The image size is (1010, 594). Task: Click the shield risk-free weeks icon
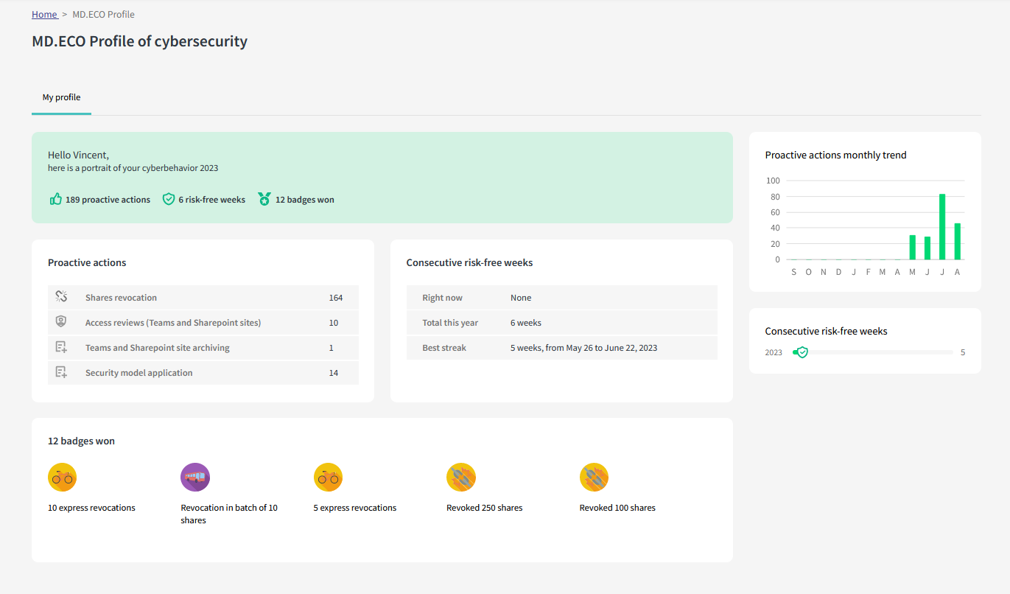click(x=169, y=199)
